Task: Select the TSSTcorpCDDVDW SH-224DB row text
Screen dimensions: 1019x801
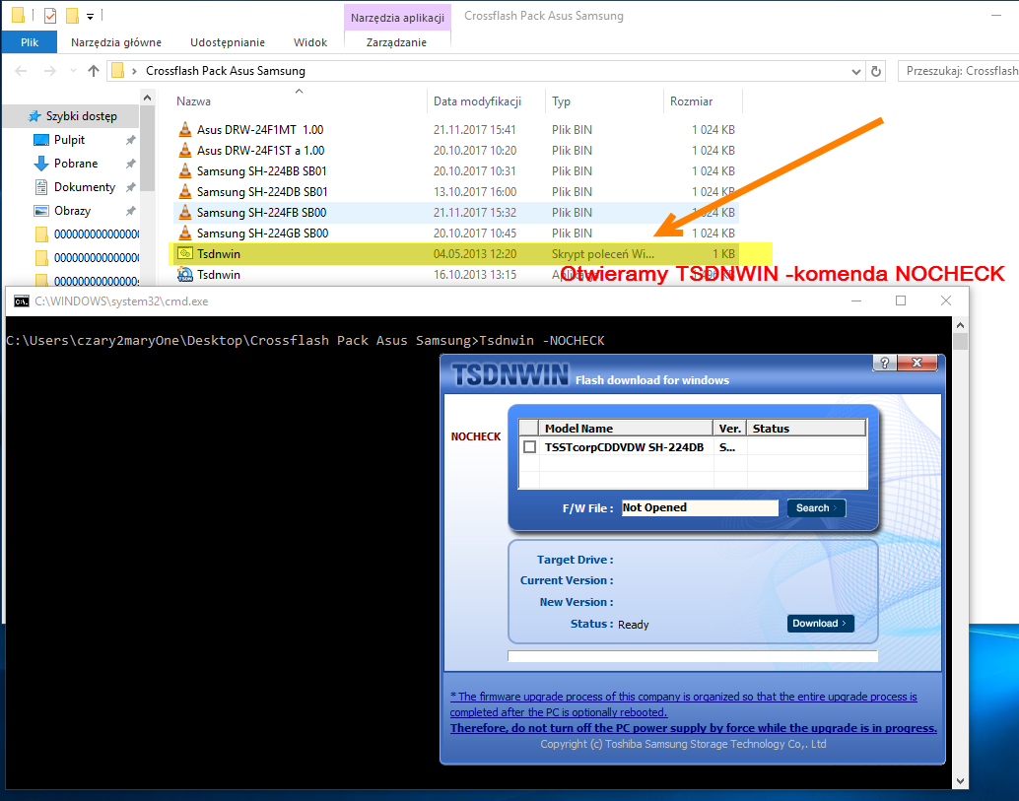Action: click(x=624, y=447)
